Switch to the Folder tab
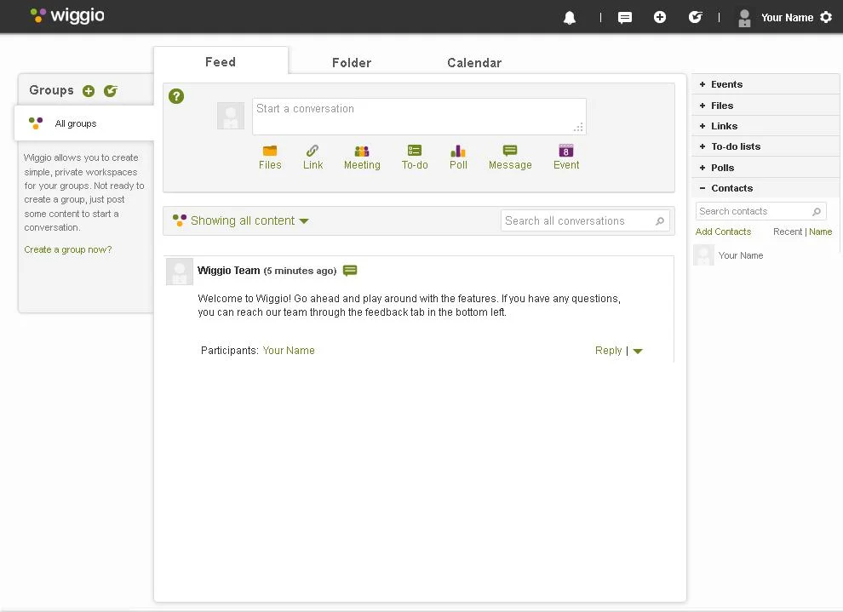This screenshot has width=843, height=612. pyautogui.click(x=352, y=63)
